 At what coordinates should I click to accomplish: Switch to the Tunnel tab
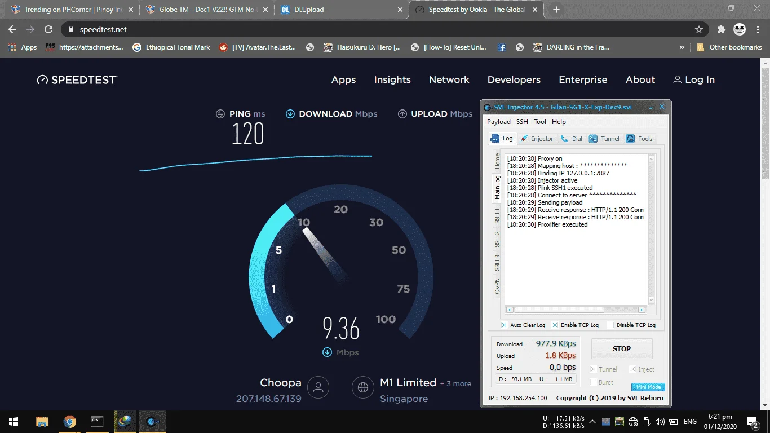pyautogui.click(x=604, y=139)
